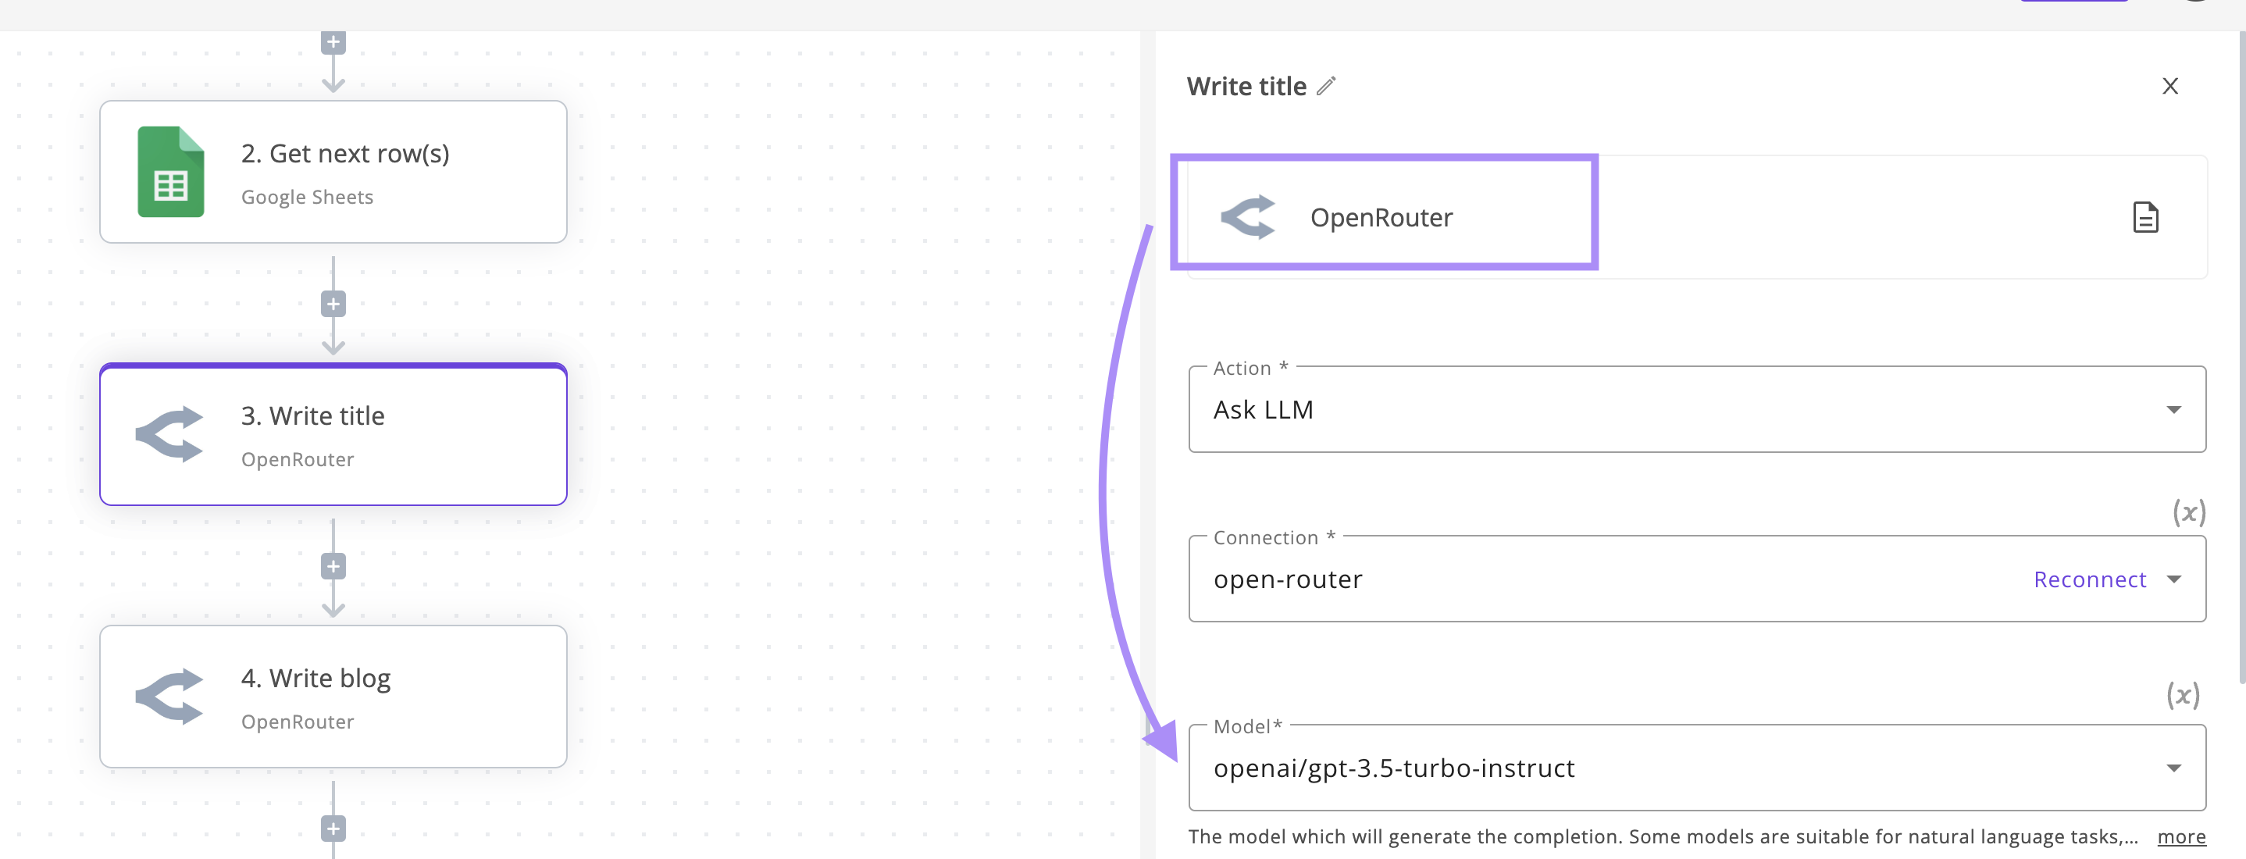Select the Get next row(s) step

[333, 172]
